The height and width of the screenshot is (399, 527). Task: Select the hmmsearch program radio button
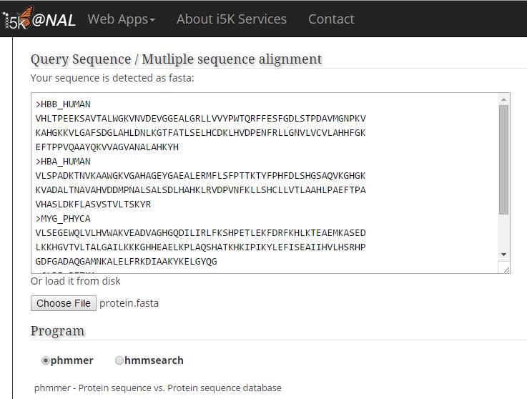[x=119, y=360]
